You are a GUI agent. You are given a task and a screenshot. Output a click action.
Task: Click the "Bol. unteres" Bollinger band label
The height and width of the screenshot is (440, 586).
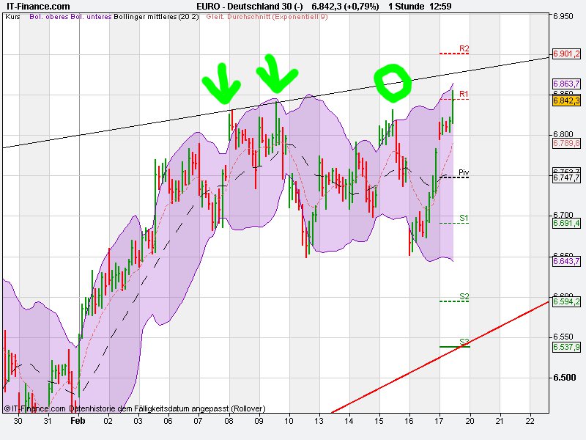91,21
